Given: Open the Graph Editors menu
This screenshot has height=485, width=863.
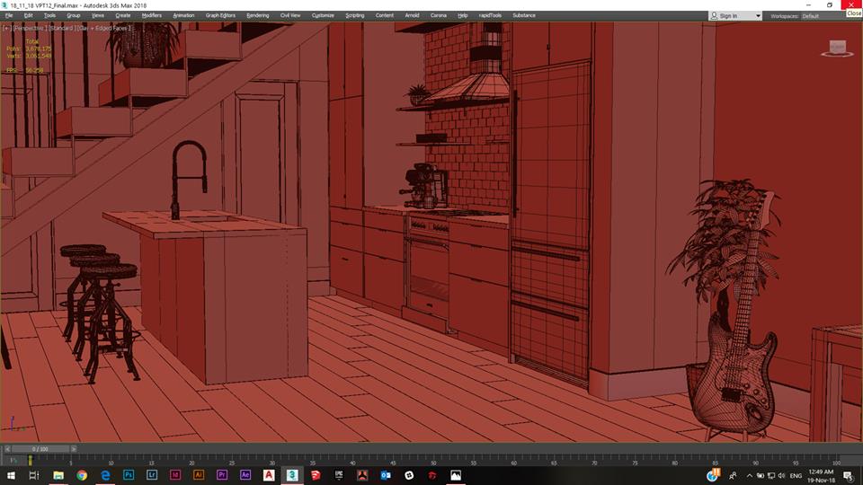Looking at the screenshot, I should [x=219, y=15].
